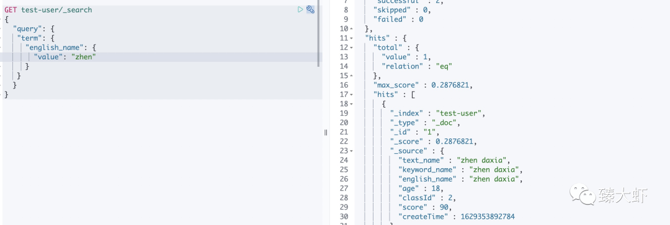Image resolution: width=670 pixels, height=225 pixels.
Task: Click the "zhen" value in the request
Action: tap(84, 57)
